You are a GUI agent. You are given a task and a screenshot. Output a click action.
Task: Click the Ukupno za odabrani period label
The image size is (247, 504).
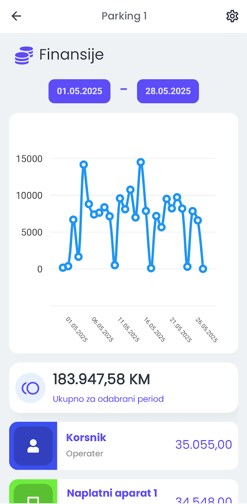pos(108,399)
